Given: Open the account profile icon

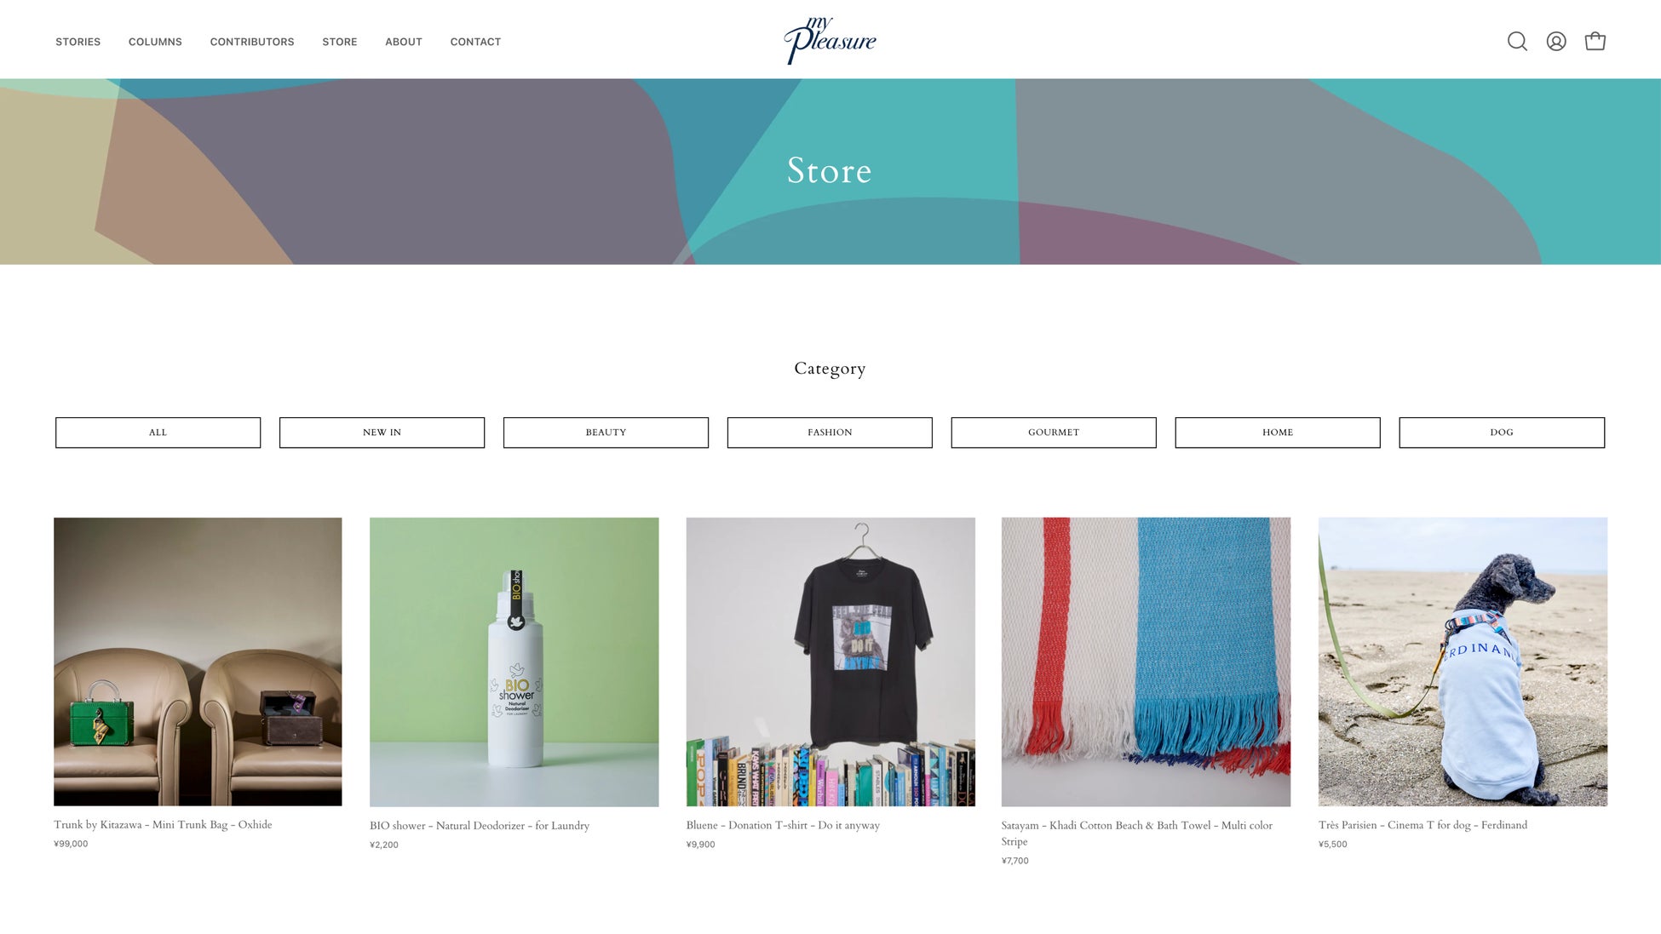Looking at the screenshot, I should coord(1556,42).
